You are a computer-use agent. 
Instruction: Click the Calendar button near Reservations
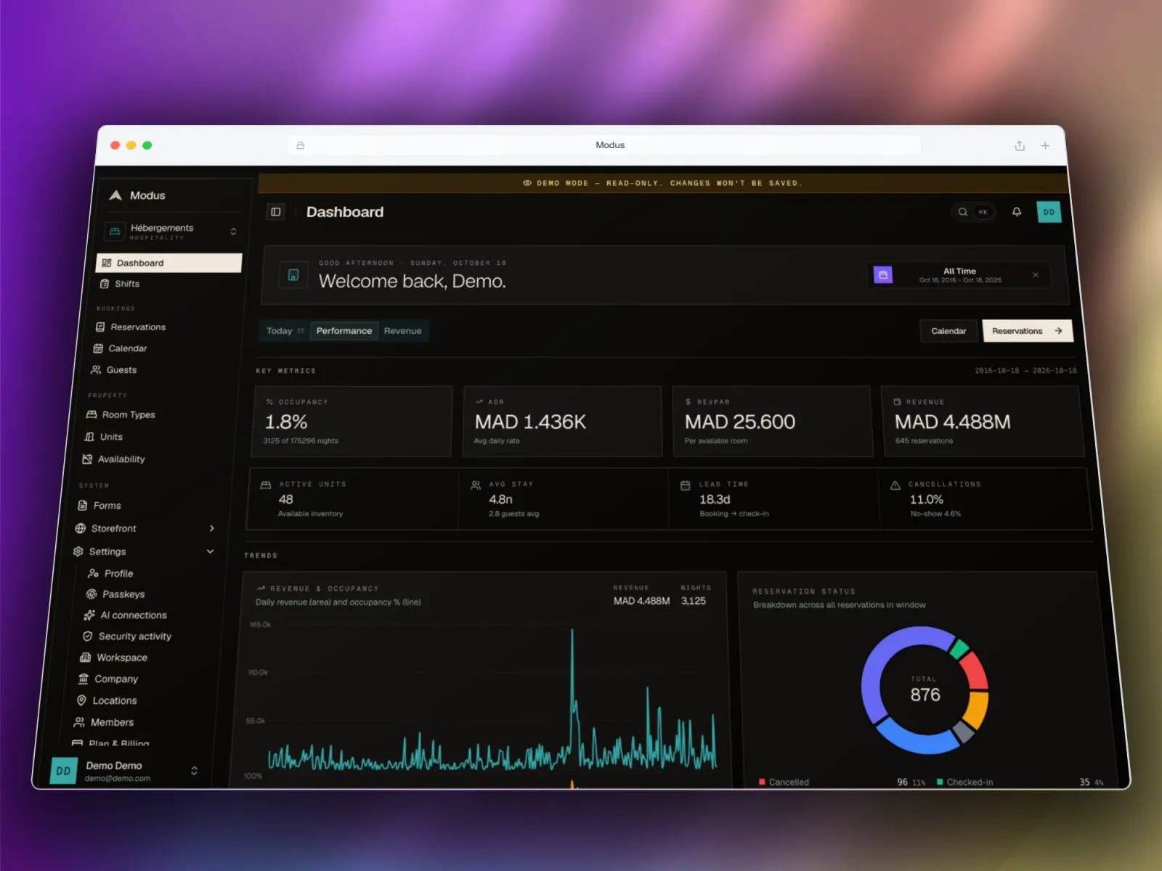click(x=948, y=331)
